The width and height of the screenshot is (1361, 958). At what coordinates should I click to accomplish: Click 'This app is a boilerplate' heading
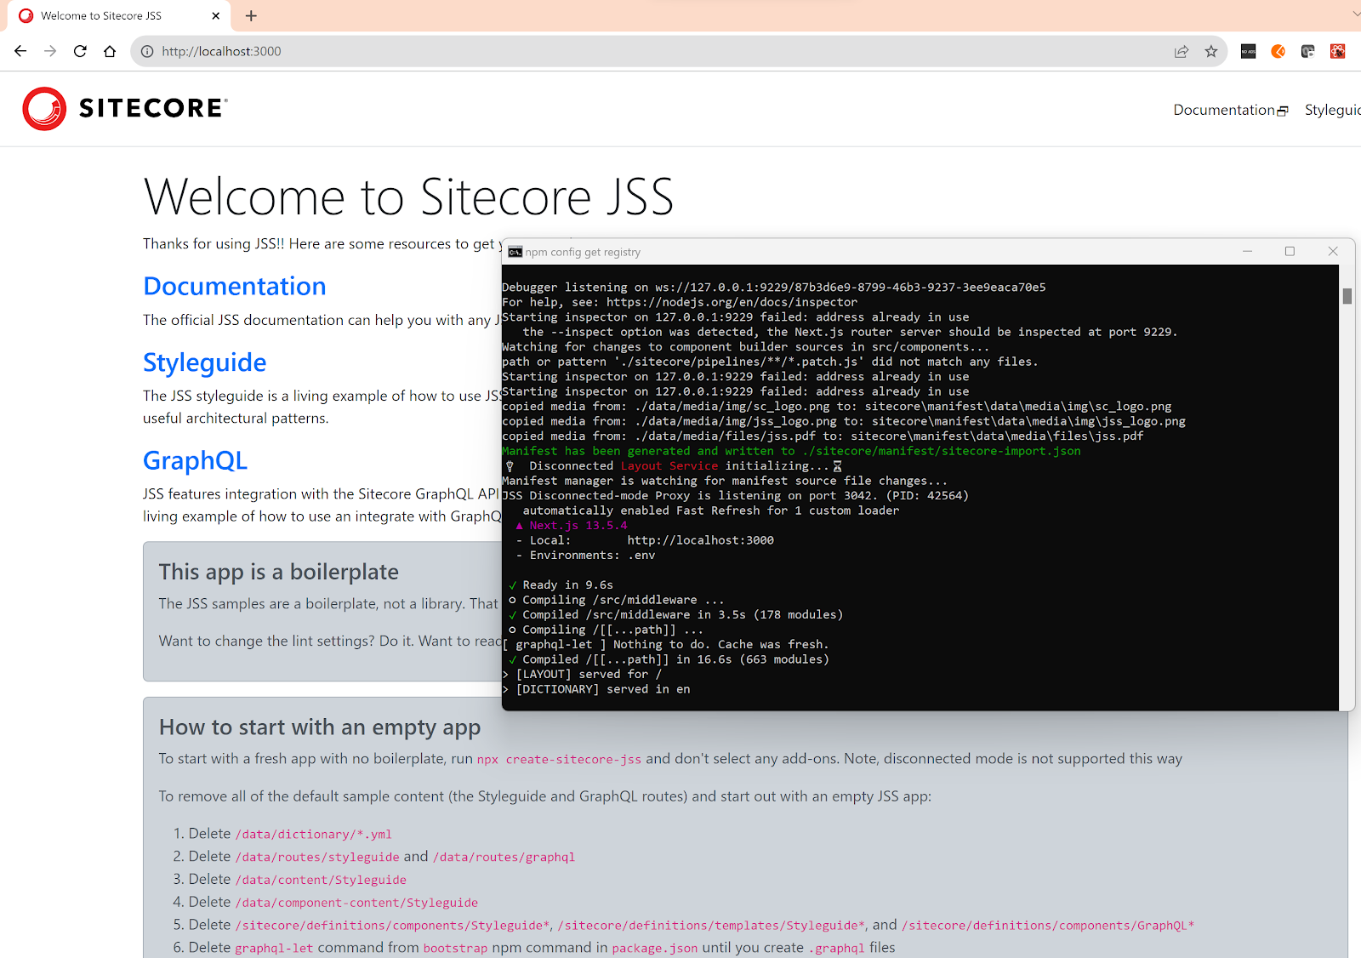[x=278, y=572]
